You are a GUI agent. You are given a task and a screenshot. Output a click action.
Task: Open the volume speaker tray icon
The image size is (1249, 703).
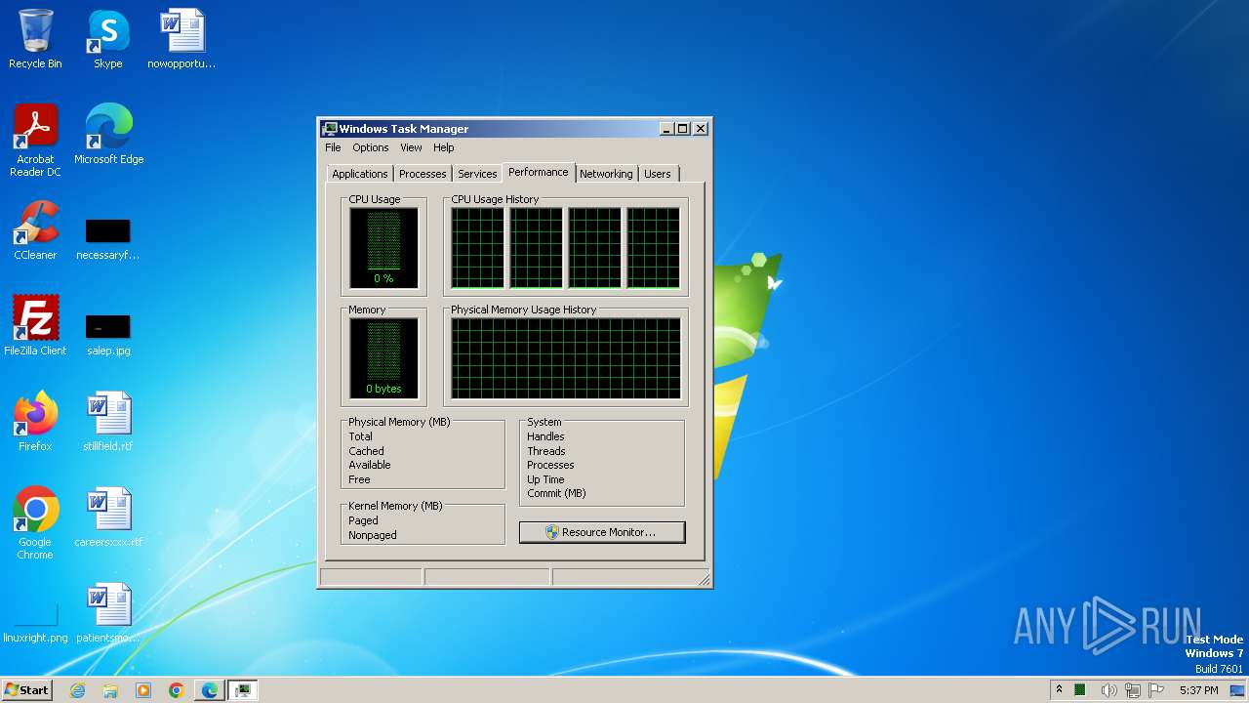1108,690
